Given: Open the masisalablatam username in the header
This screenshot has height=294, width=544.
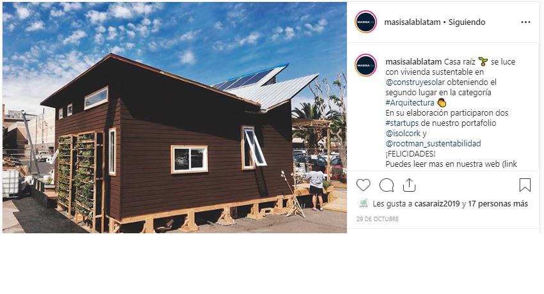Looking at the screenshot, I should click(412, 22).
